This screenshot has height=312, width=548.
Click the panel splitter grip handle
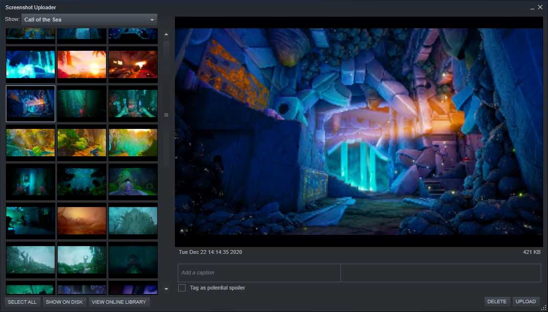coord(166,115)
